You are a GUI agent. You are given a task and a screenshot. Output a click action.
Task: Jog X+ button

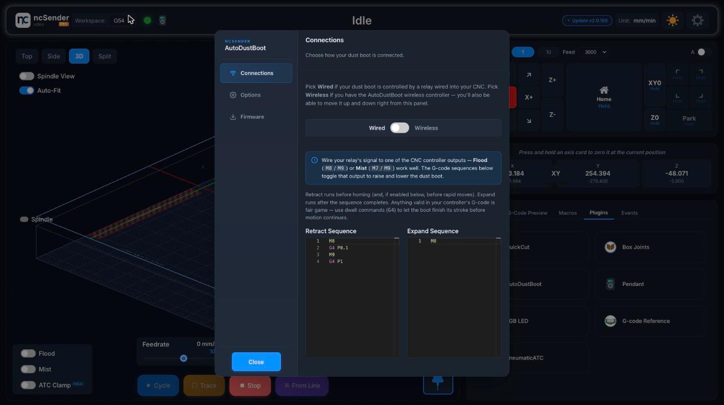point(529,98)
